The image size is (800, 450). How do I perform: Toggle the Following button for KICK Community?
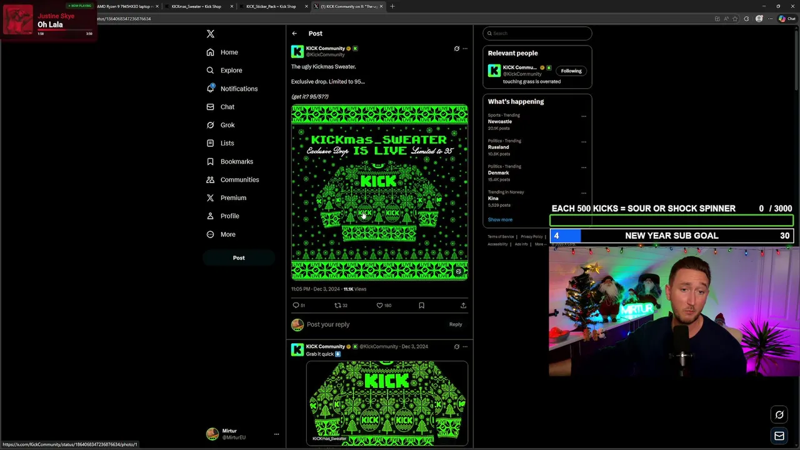tap(571, 71)
